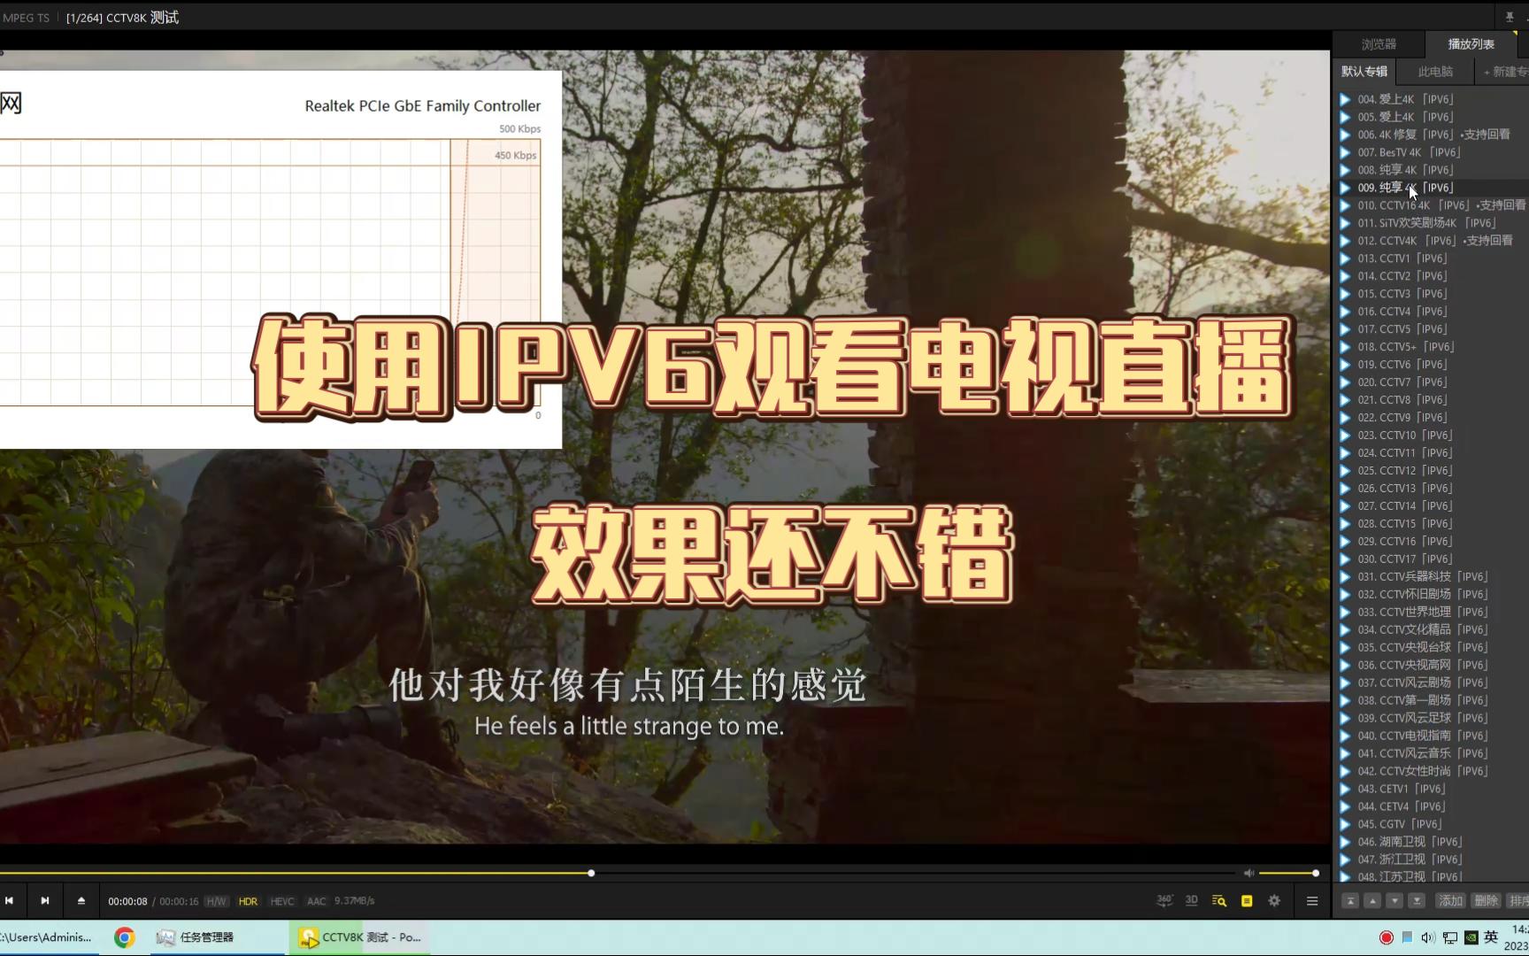Click the red recording tray icon
This screenshot has height=956, width=1529.
[x=1386, y=937]
